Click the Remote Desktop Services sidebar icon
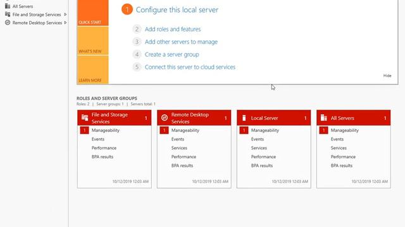405x227 pixels. [x=8, y=23]
